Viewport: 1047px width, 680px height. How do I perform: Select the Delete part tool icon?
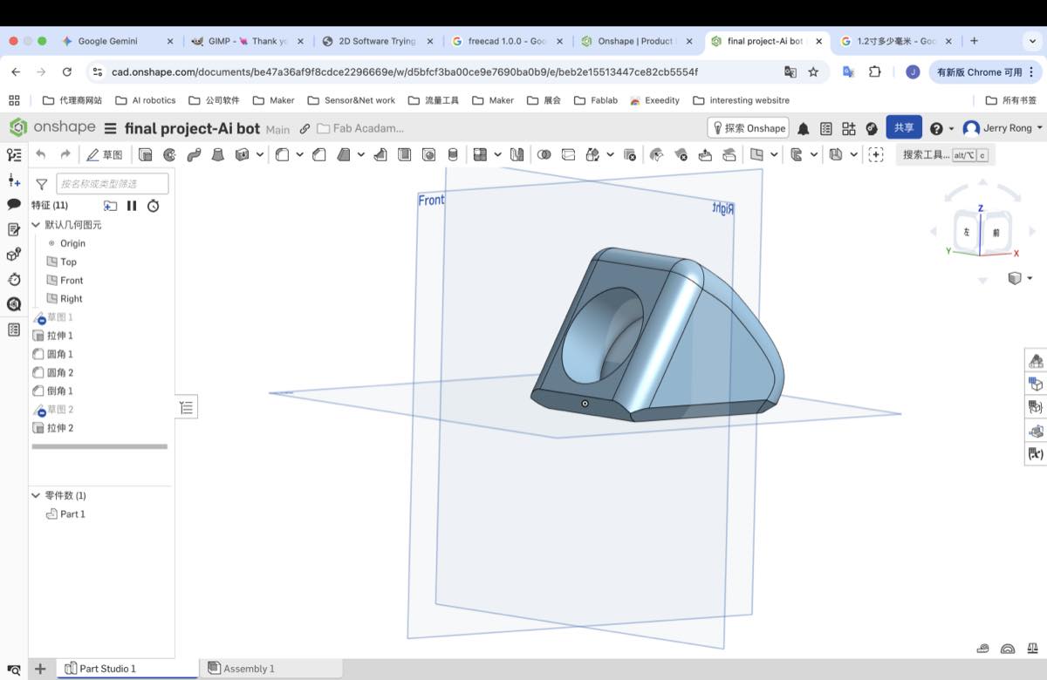(x=629, y=155)
